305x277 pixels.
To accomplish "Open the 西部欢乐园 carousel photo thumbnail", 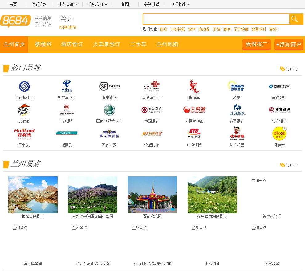I will pos(152,195).
